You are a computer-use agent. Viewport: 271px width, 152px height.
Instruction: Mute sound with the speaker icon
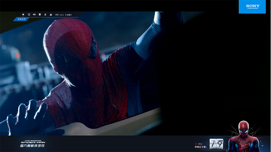click(x=34, y=15)
